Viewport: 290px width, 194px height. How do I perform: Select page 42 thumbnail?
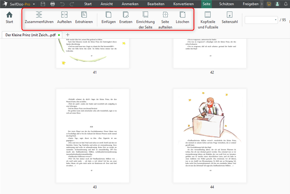[210, 53]
